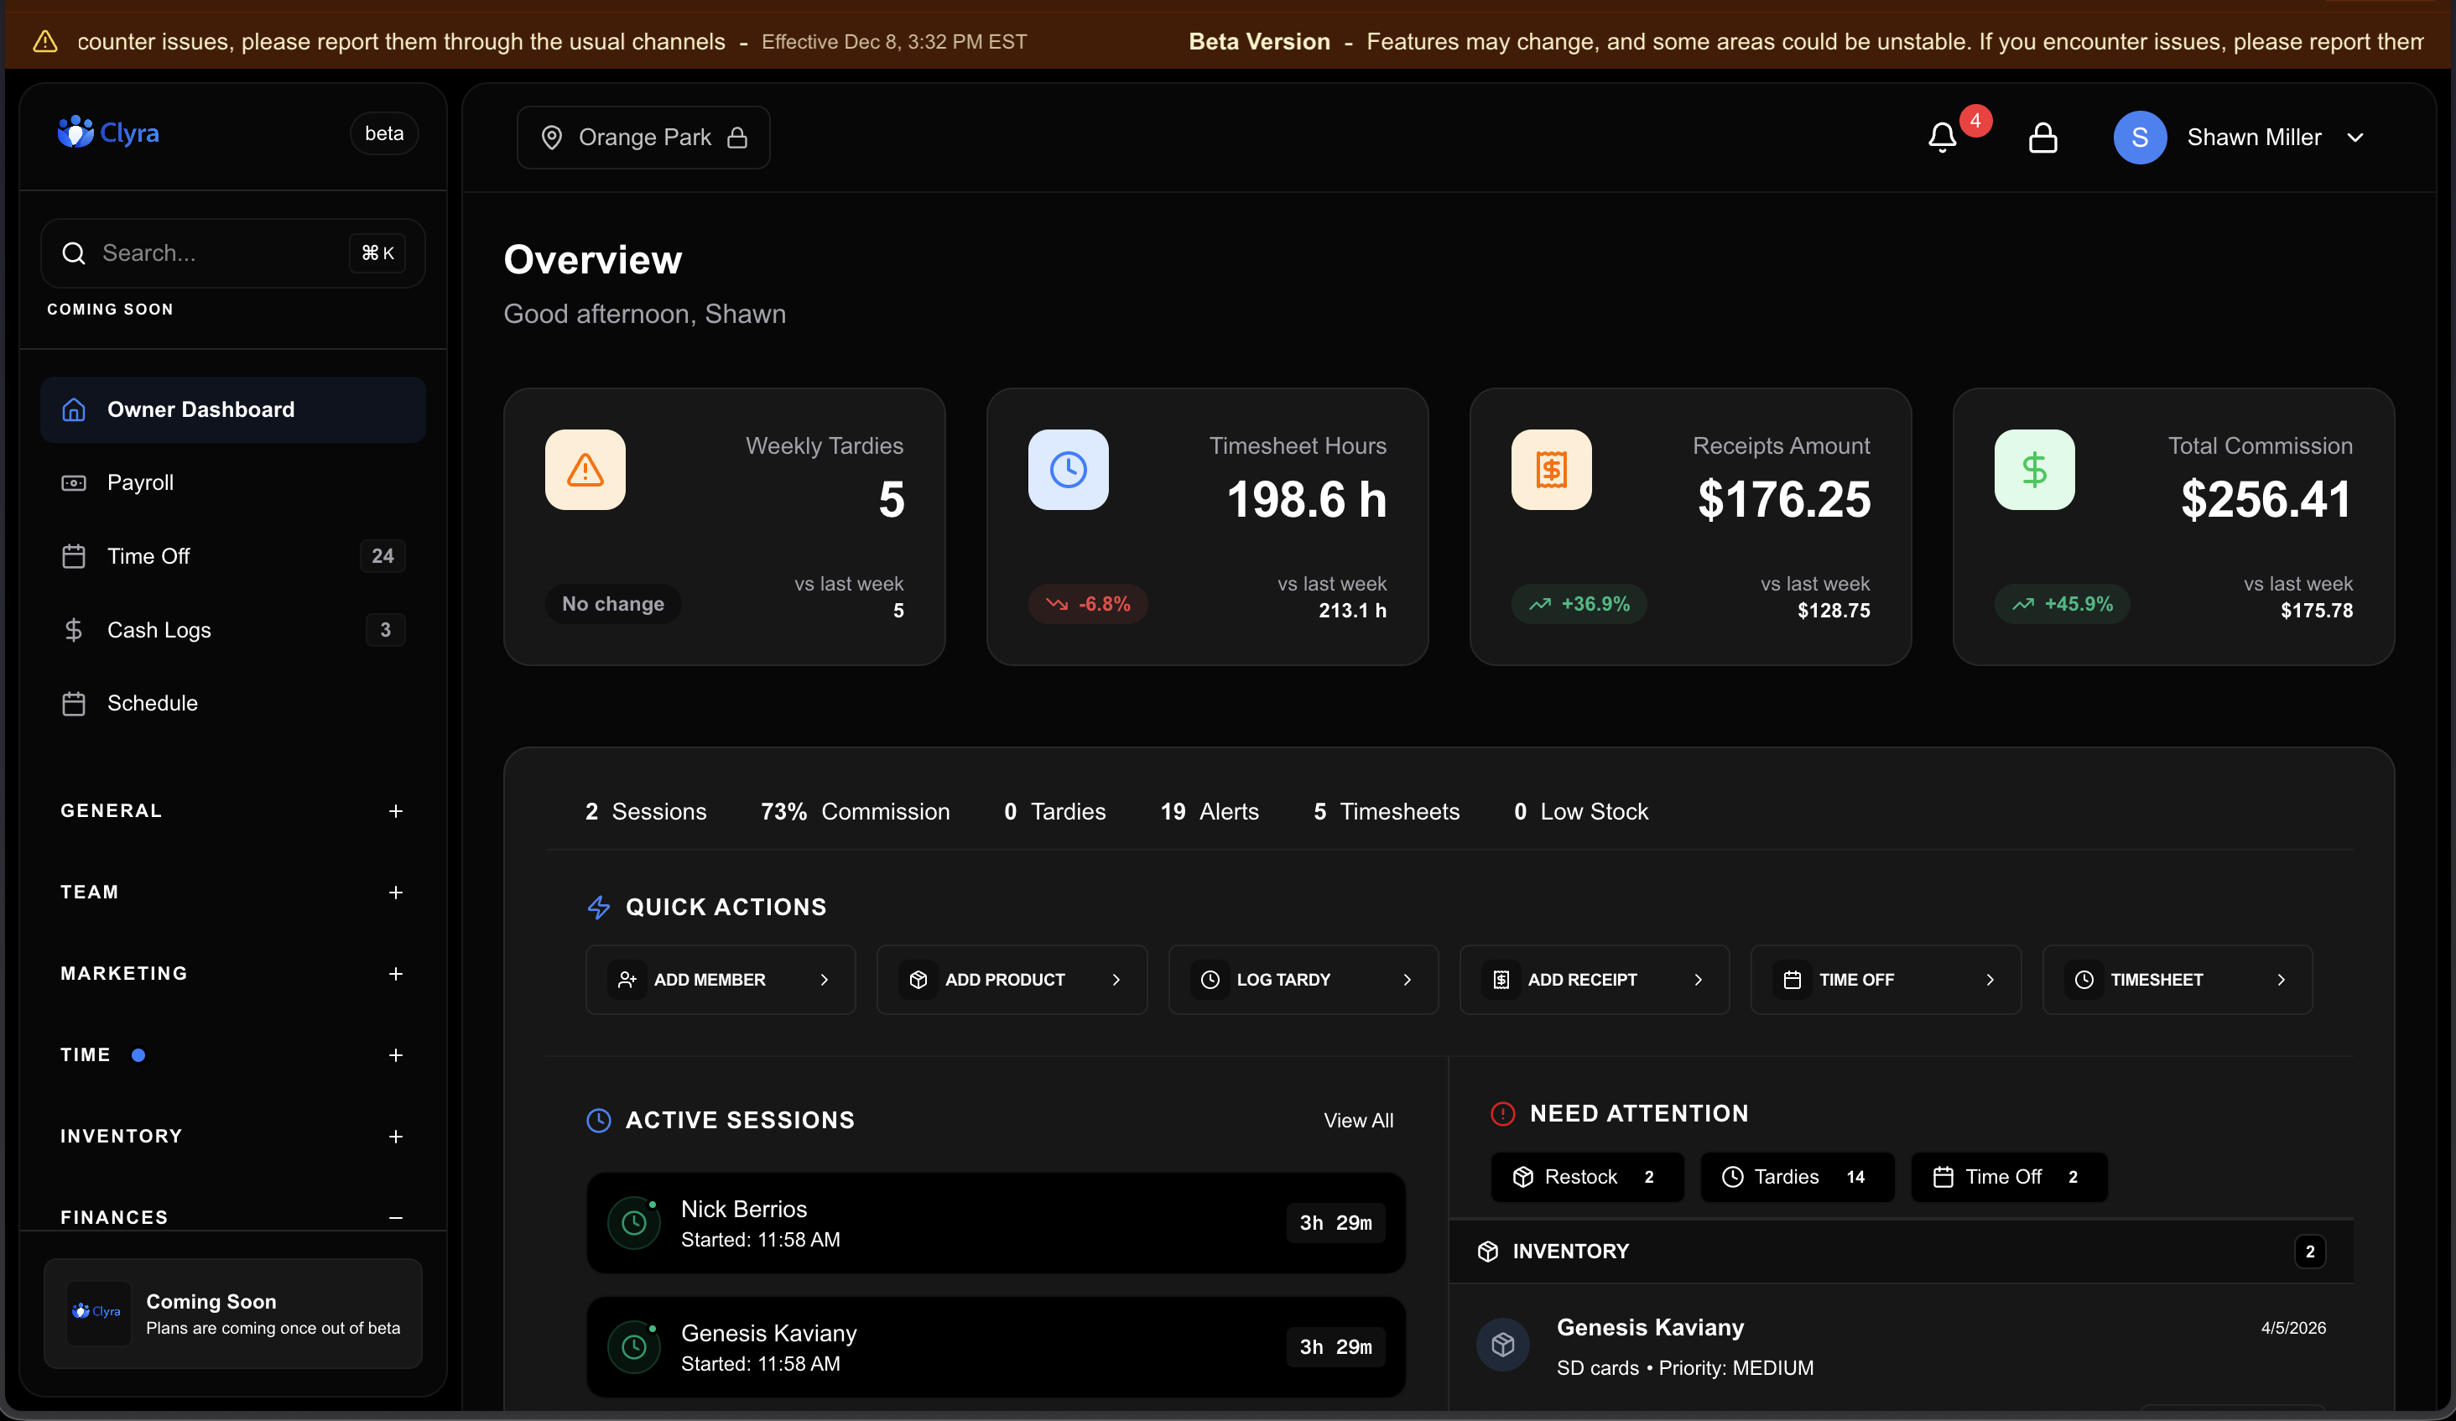The height and width of the screenshot is (1421, 2456).
Task: Expand the GENERAL sidebar section
Action: click(x=395, y=811)
